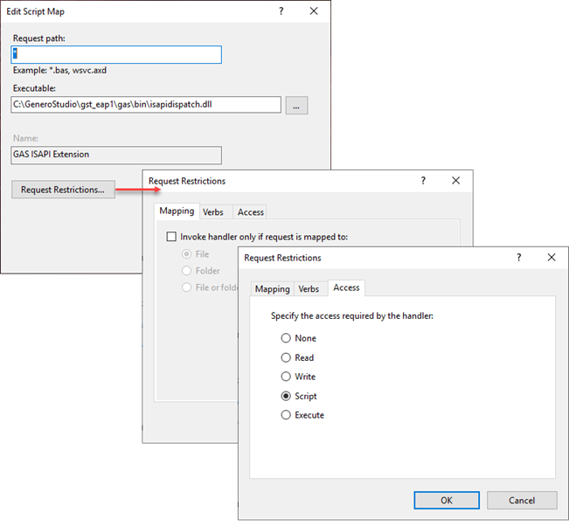
Task: Open help in the back Request Restrictions dialog
Action: click(423, 181)
